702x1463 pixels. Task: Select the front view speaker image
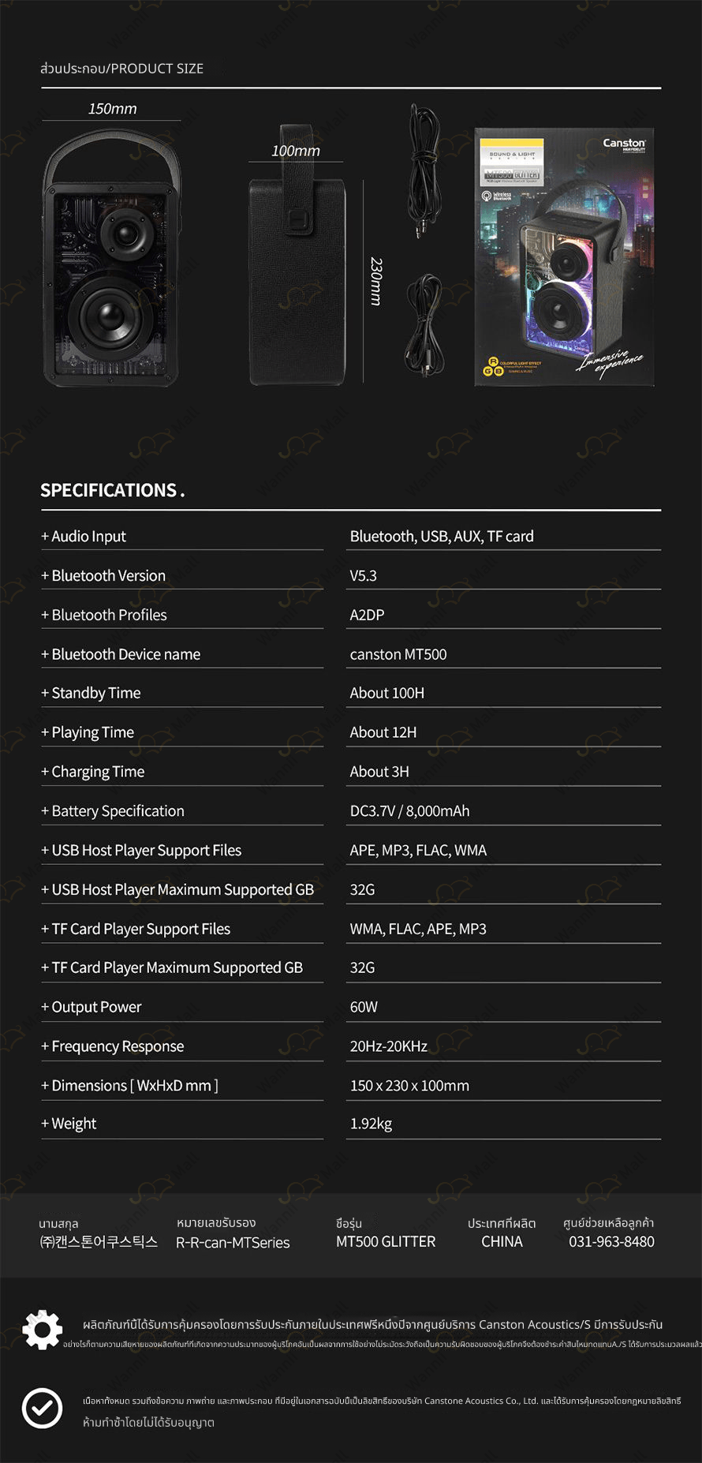pos(112,258)
